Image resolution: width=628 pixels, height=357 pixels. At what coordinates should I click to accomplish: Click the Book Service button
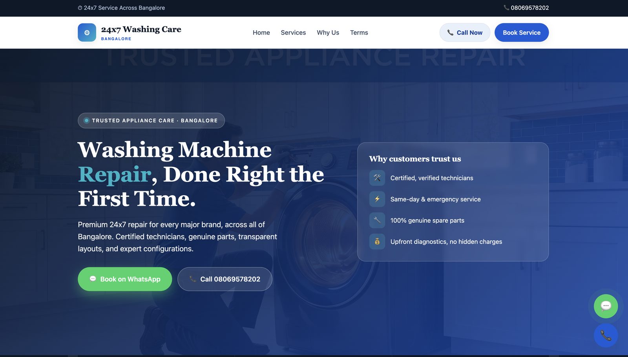click(522, 33)
